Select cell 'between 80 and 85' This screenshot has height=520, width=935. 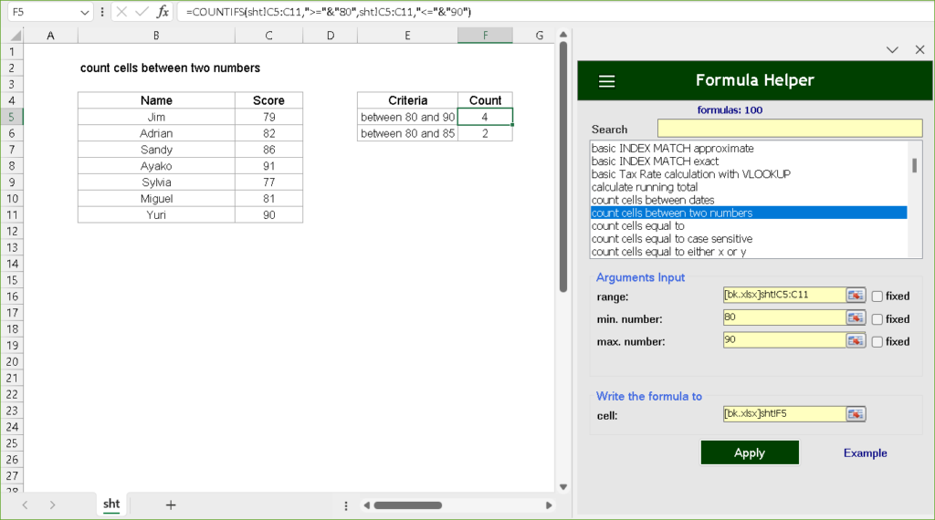(408, 133)
